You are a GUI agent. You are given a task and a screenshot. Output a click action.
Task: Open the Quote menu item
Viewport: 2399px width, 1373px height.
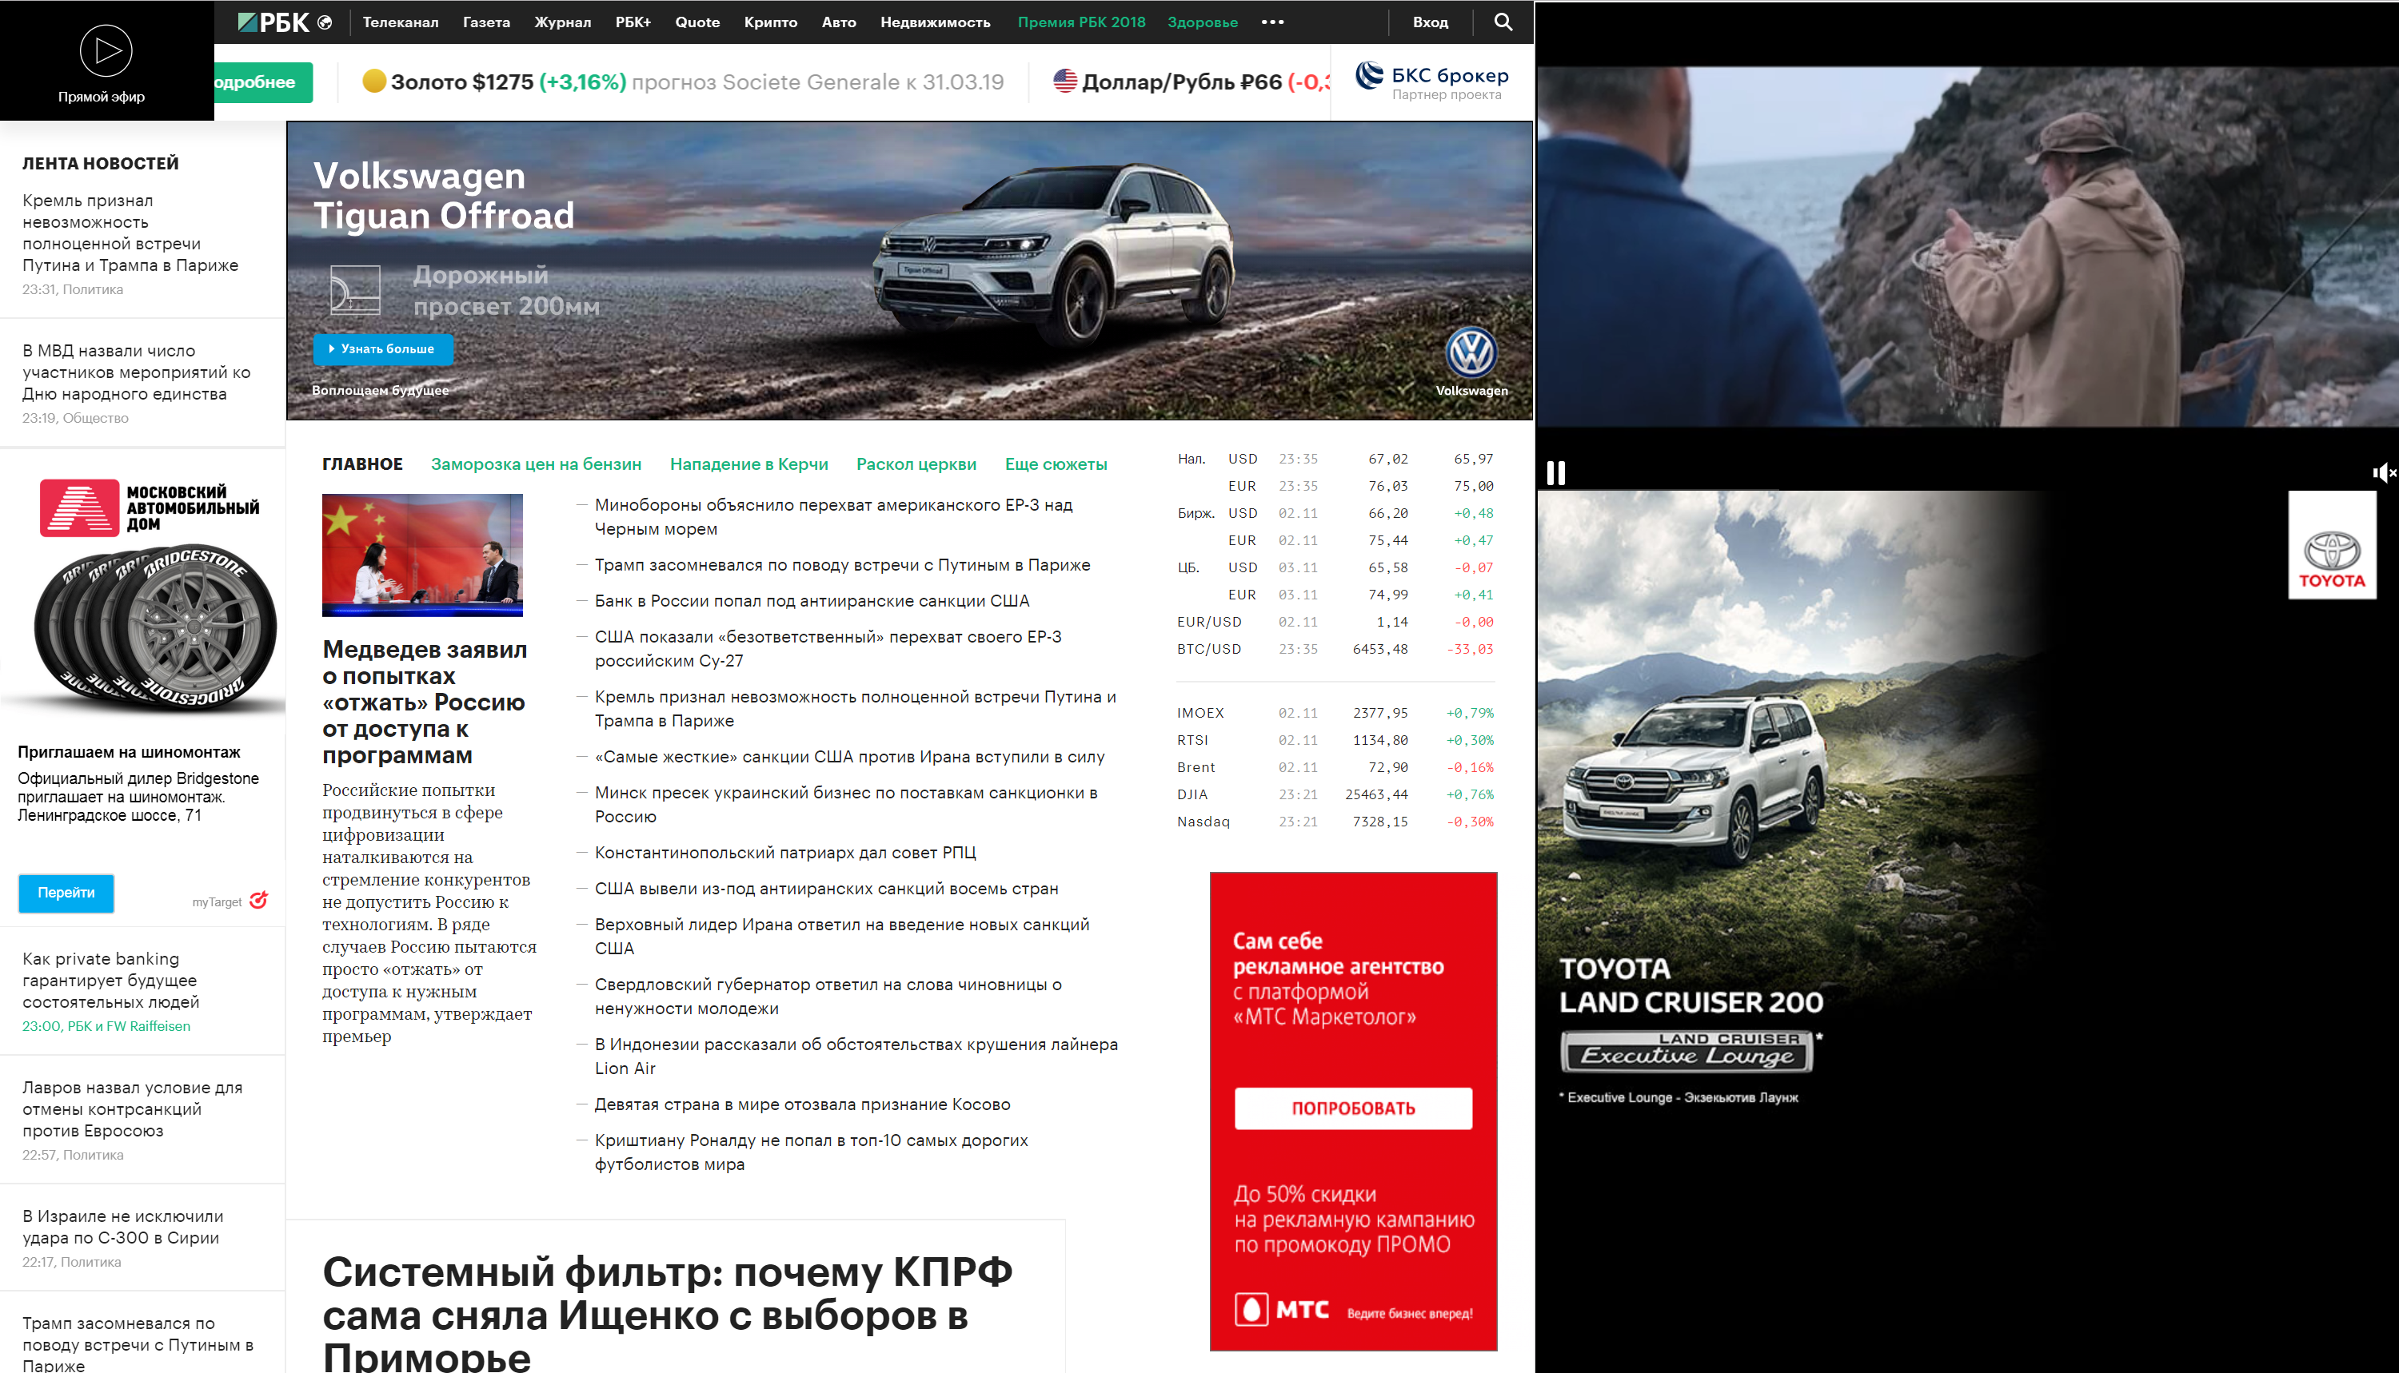pos(697,22)
